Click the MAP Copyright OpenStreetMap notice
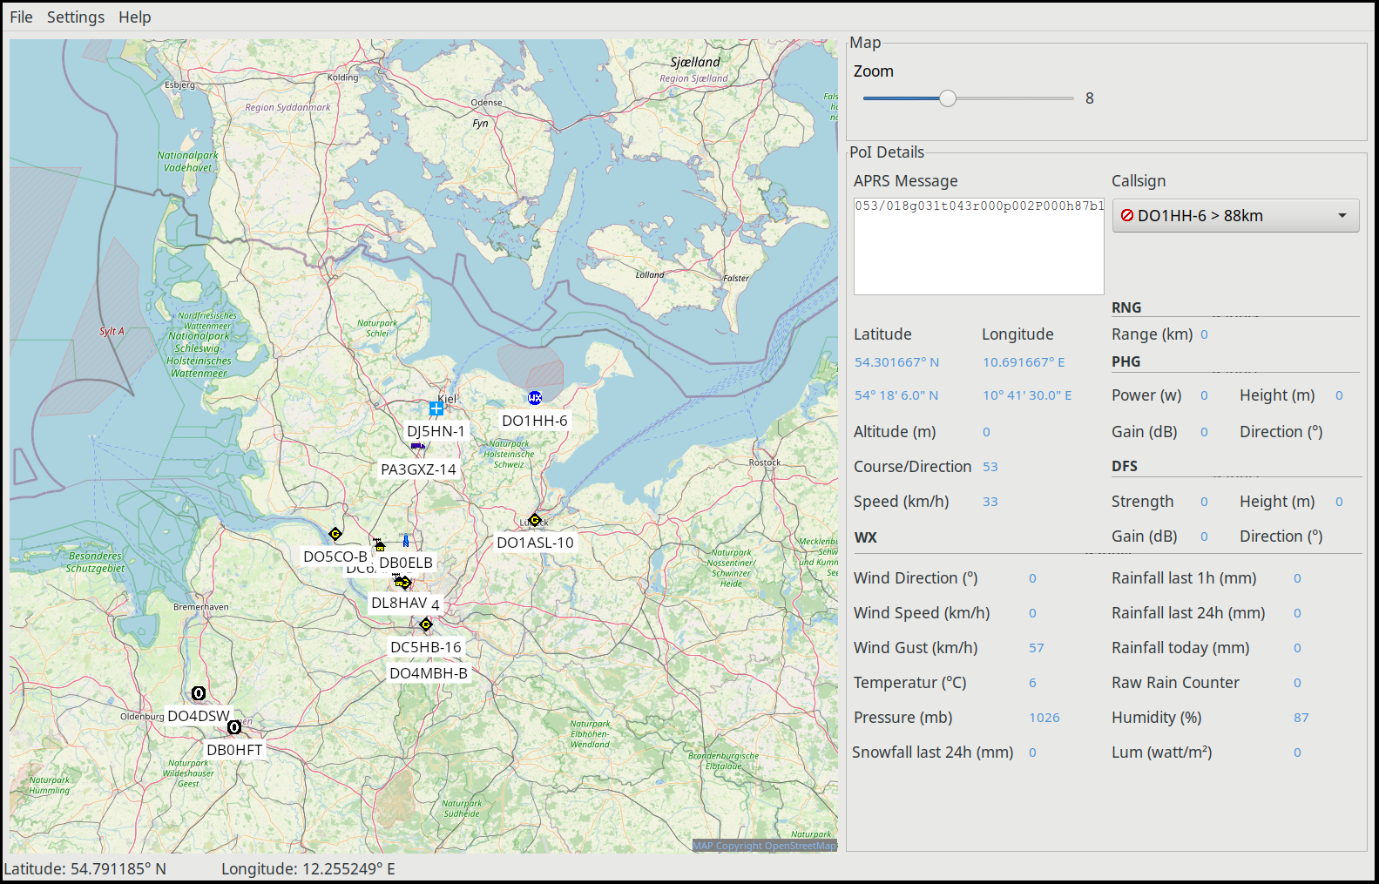The width and height of the screenshot is (1379, 884). point(765,846)
